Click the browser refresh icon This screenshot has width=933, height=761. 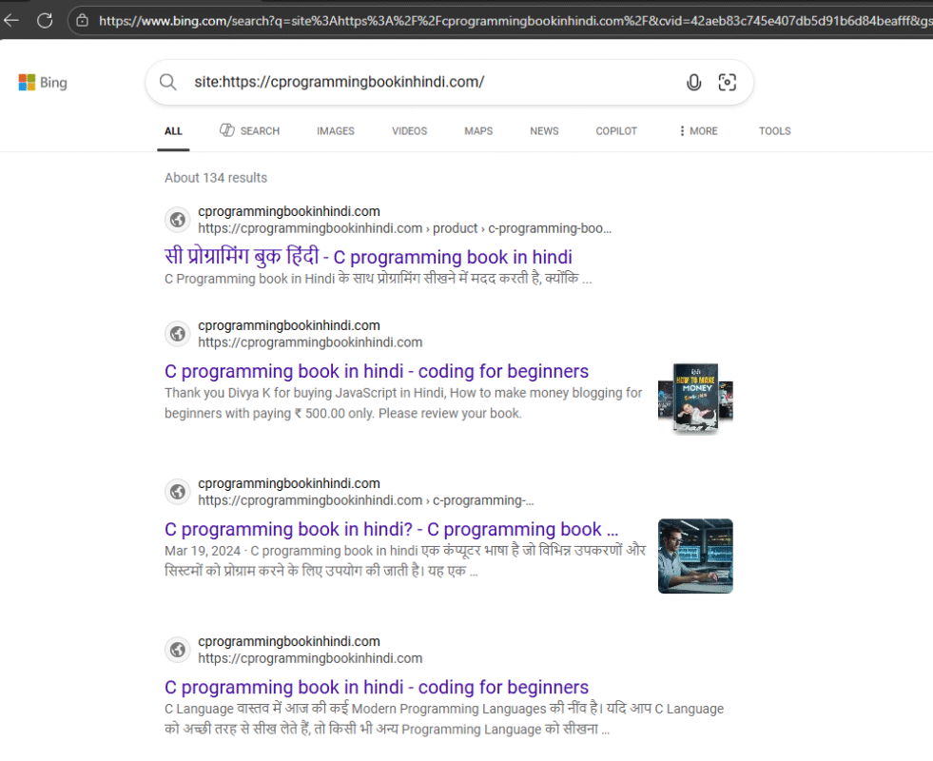[x=45, y=19]
